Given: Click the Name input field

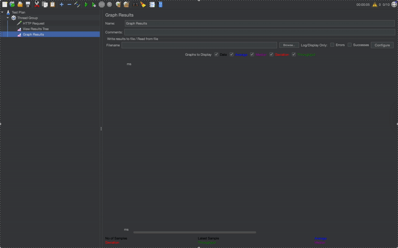Looking at the screenshot, I should (260, 23).
